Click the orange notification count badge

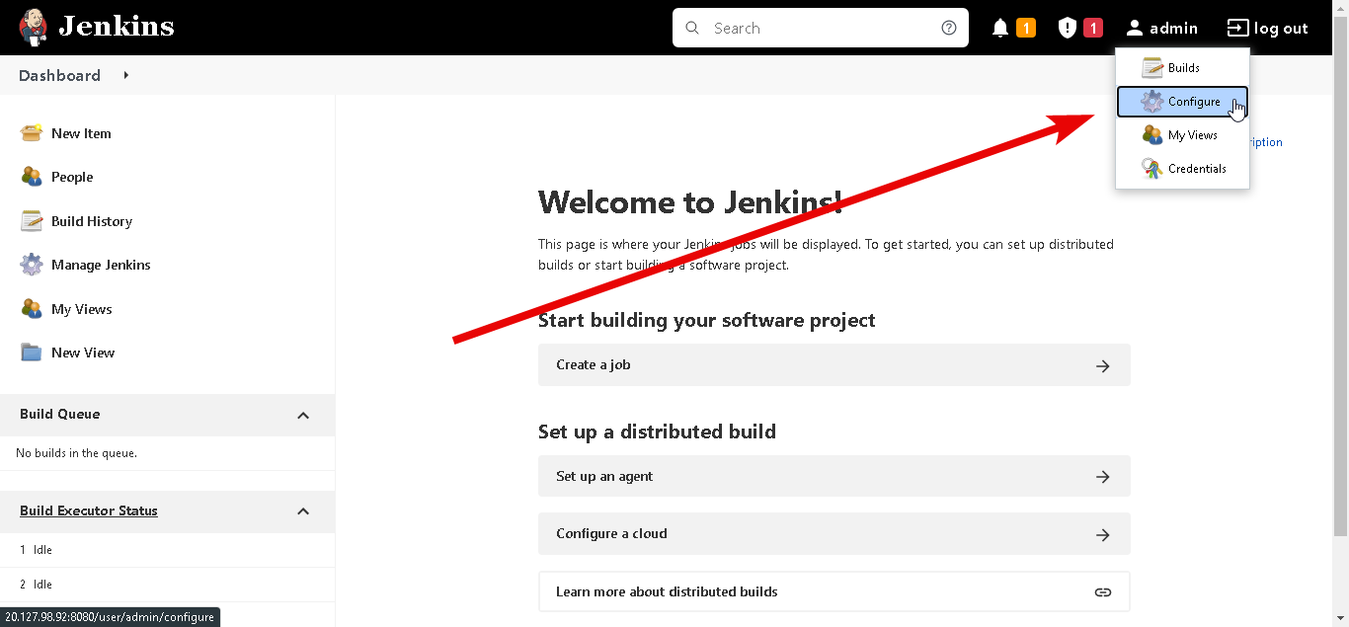[1026, 28]
